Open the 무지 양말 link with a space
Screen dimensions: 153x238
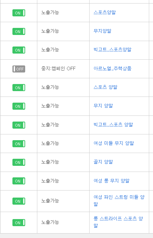tap(103, 106)
